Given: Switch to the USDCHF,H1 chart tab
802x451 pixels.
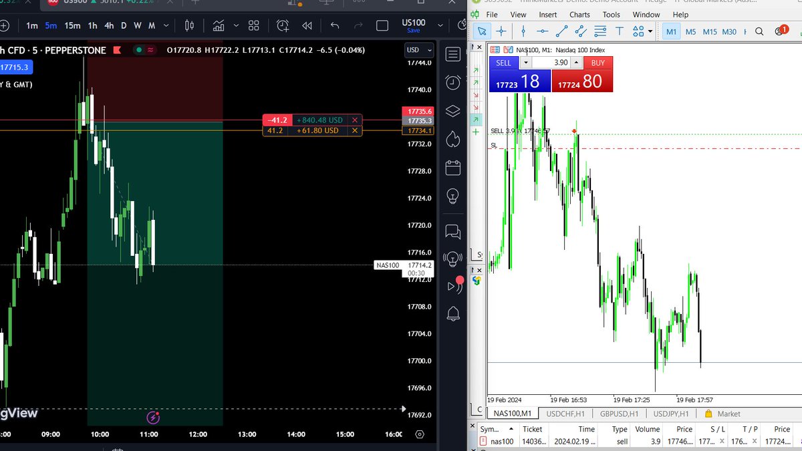Looking at the screenshot, I should pyautogui.click(x=564, y=414).
